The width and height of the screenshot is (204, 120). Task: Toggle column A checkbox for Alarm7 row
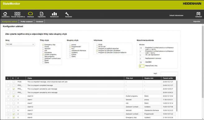8,103
